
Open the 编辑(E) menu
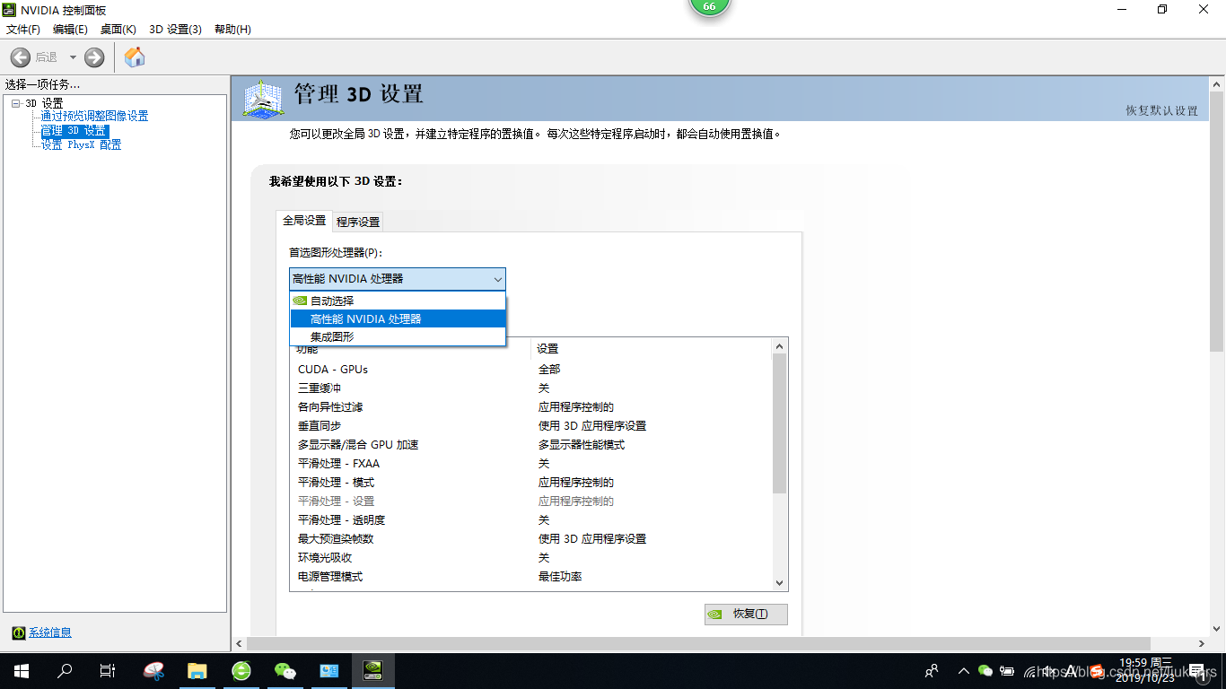70,30
